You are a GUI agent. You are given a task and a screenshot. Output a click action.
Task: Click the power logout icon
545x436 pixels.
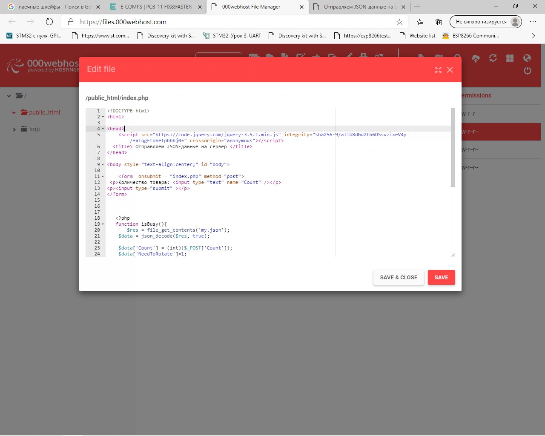(x=528, y=71)
